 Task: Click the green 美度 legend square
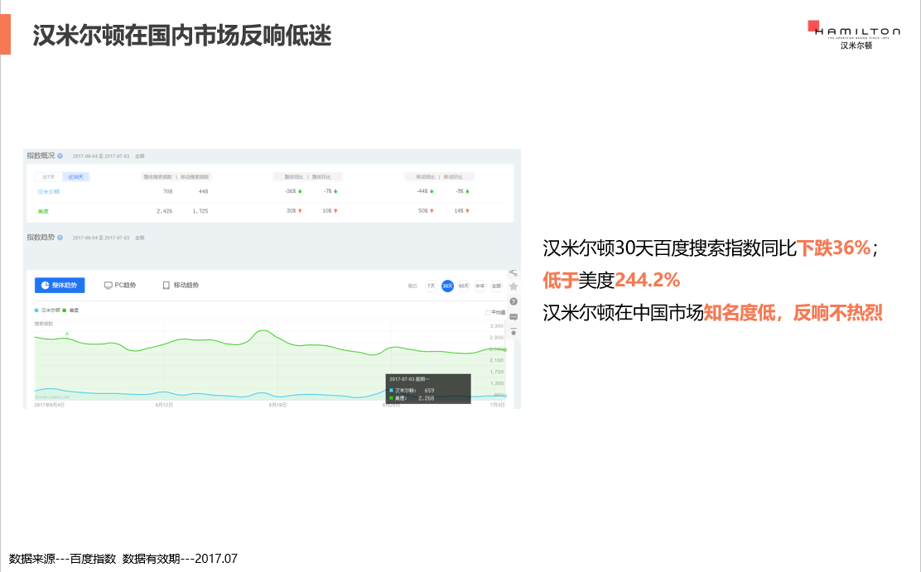pyautogui.click(x=65, y=310)
